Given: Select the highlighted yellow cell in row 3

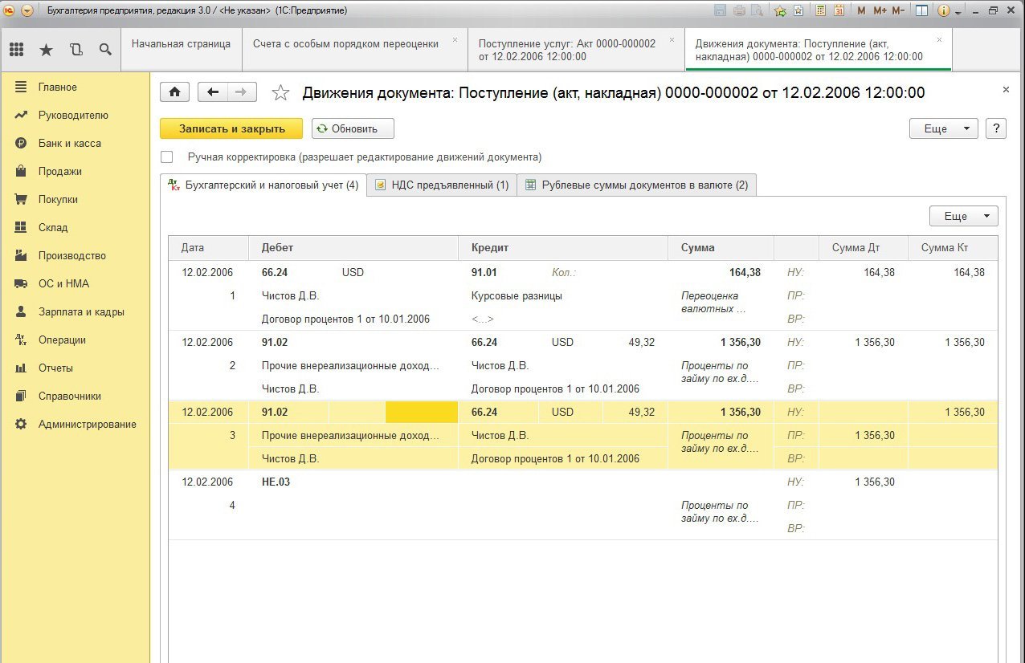Looking at the screenshot, I should click(x=421, y=413).
